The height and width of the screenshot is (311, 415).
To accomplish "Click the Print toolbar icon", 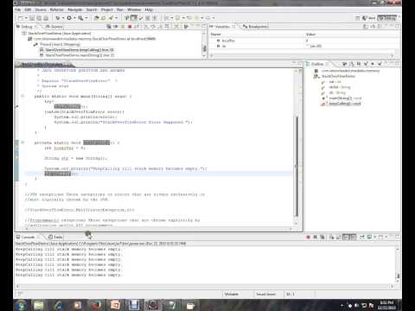I will (x=46, y=18).
